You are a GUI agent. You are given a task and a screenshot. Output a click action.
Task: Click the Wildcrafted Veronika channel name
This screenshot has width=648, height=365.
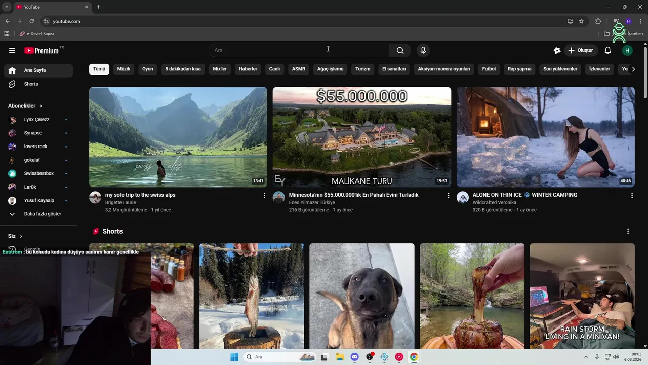click(x=495, y=202)
